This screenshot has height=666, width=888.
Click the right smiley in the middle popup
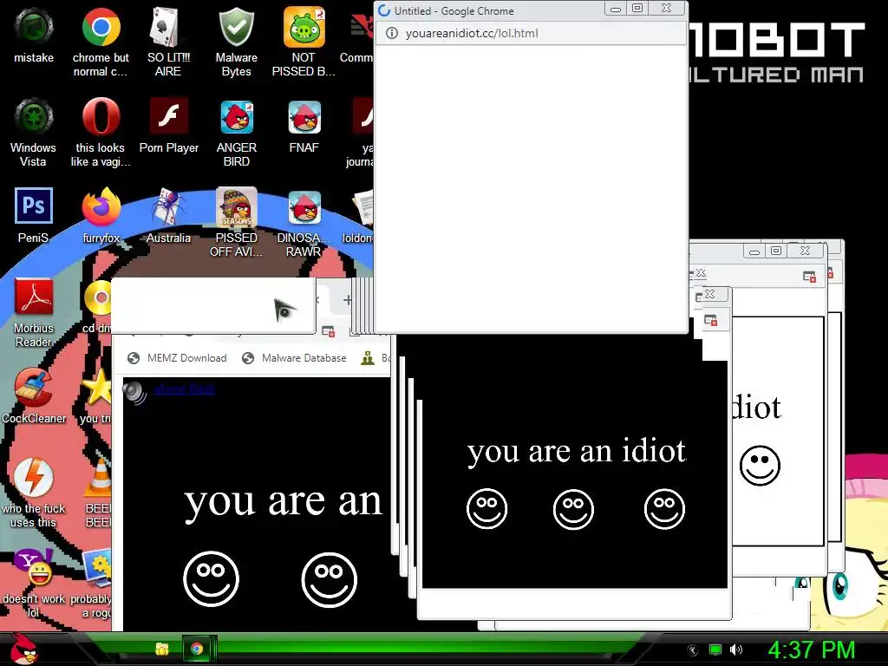tap(665, 508)
